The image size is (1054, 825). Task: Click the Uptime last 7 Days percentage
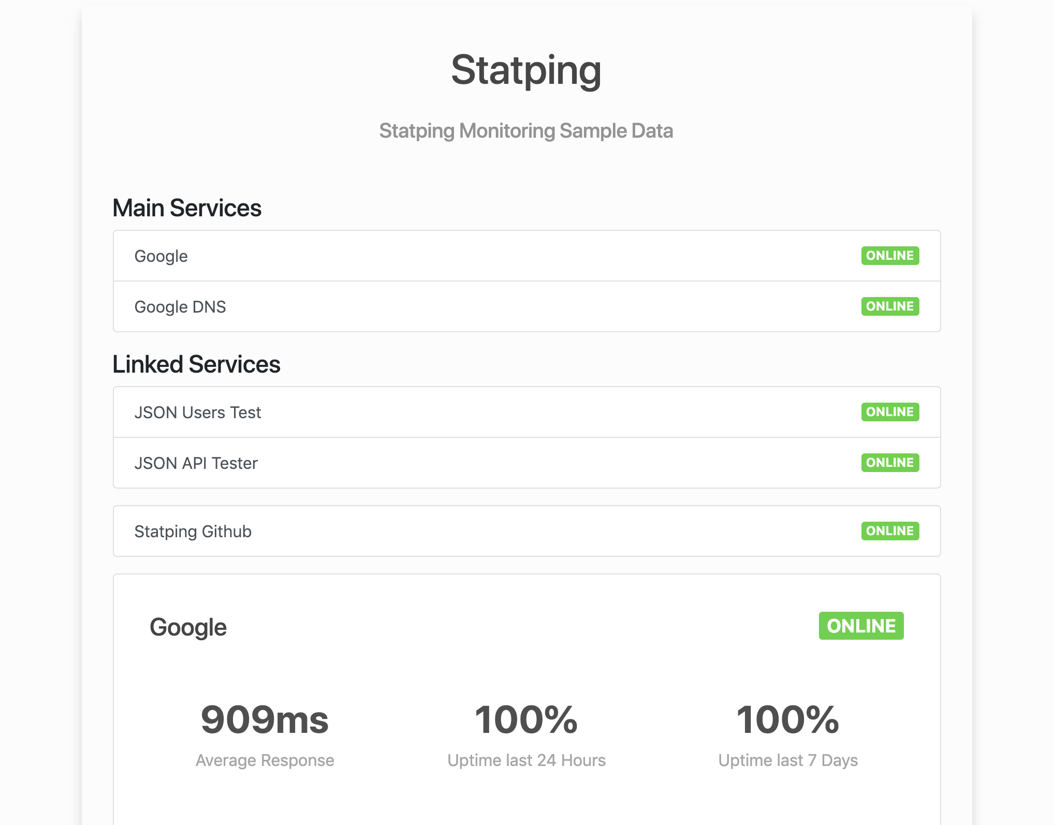[x=788, y=718]
